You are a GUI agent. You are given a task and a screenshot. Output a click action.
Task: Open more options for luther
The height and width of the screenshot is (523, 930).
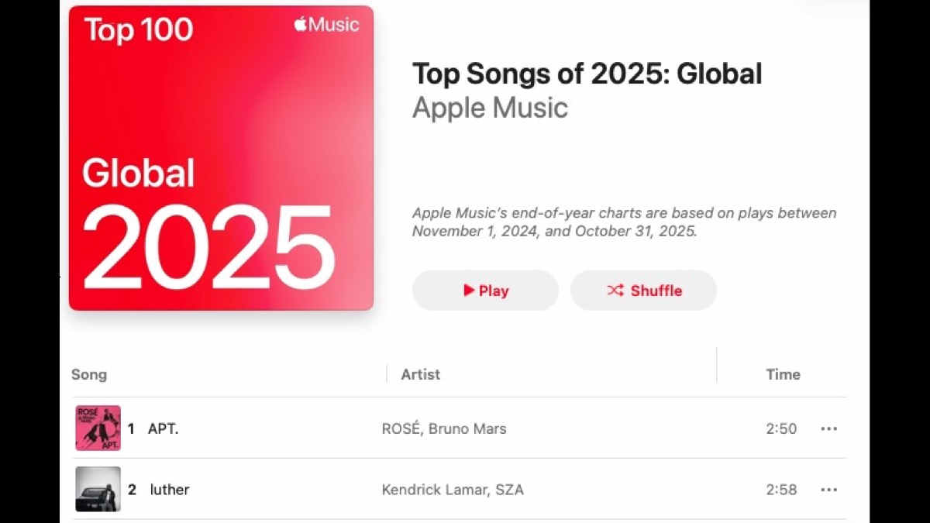point(828,490)
